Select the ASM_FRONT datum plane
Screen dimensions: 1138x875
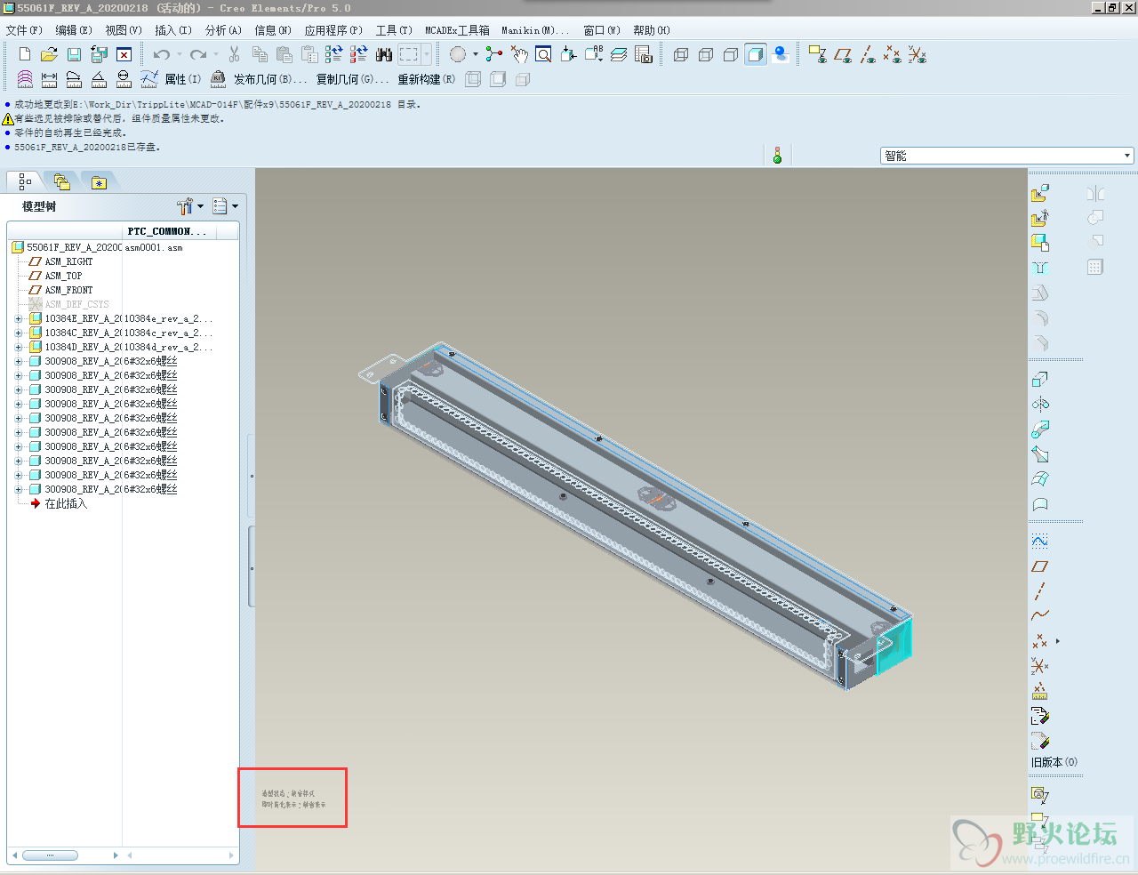[x=68, y=290]
